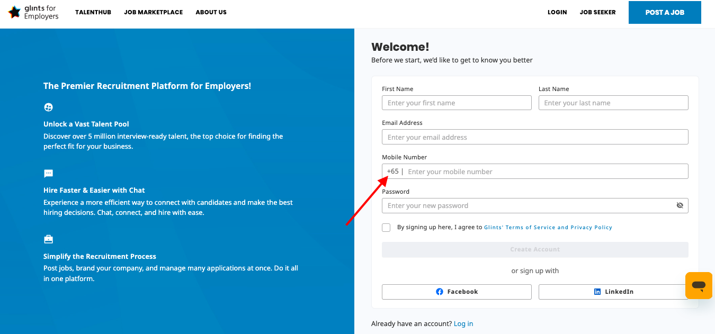Click the Vast Talent Pool globe icon
Screen dimensions: 715x334
48,107
